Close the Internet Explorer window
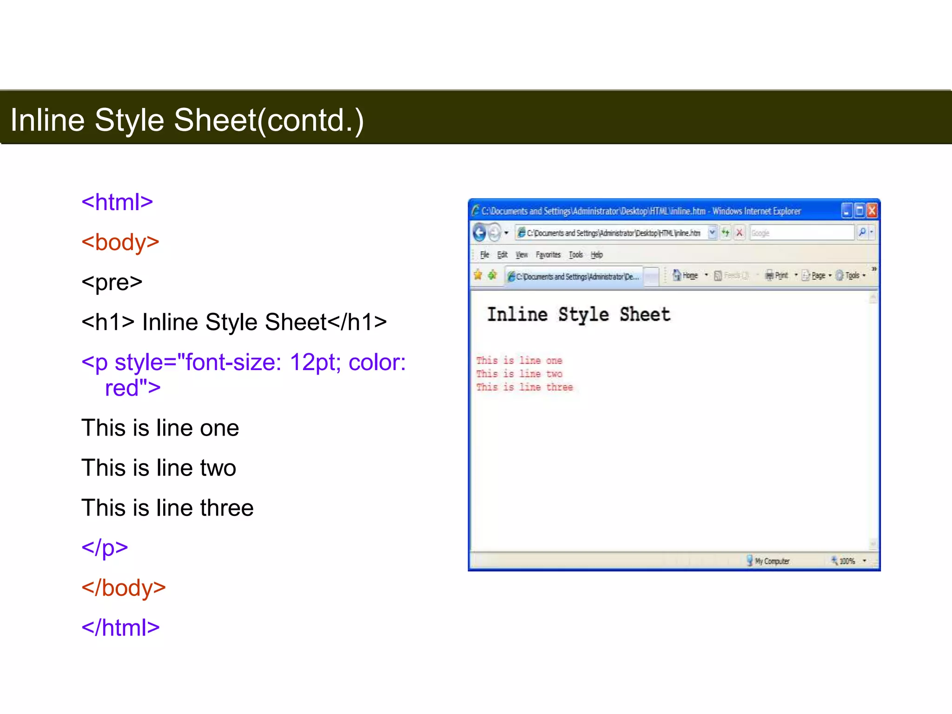 (x=872, y=211)
